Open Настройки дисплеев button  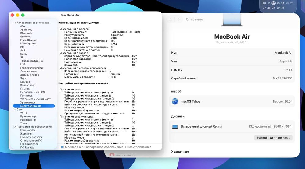point(273,138)
